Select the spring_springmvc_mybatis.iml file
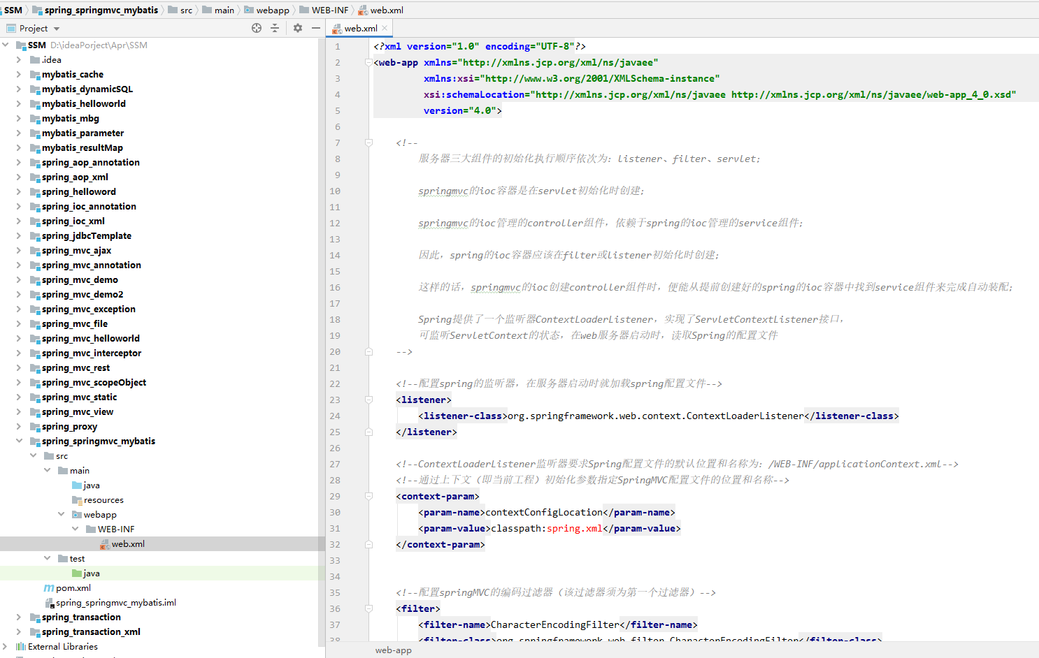The image size is (1039, 658). (115, 602)
